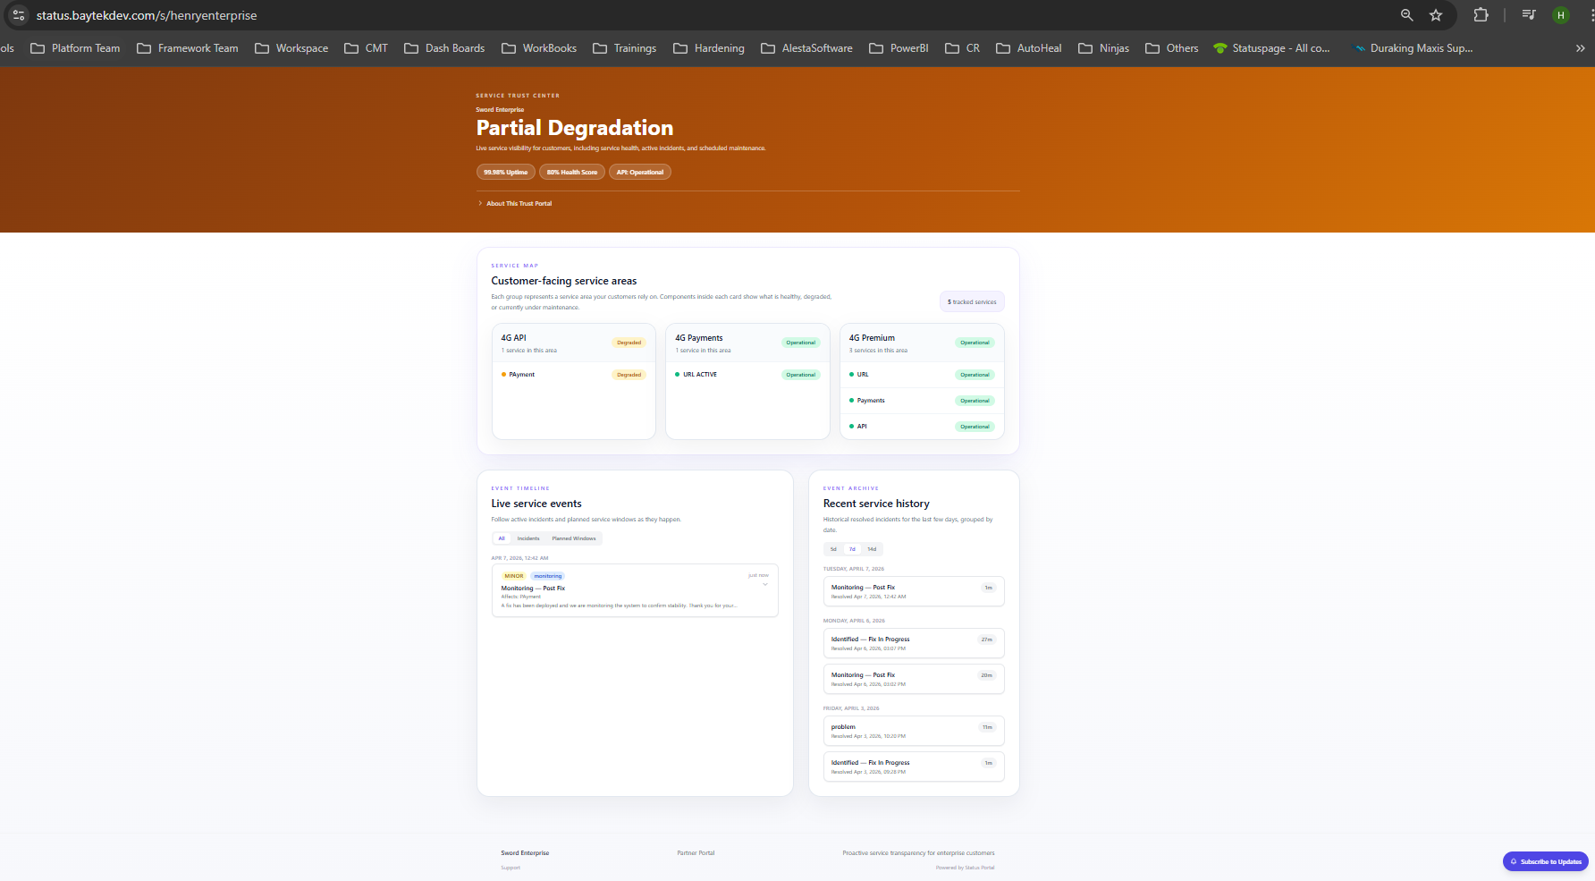Open the Partner Portal footer link
This screenshot has width=1595, height=881.
[696, 853]
